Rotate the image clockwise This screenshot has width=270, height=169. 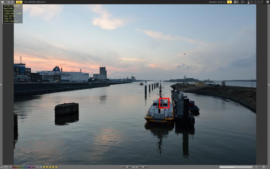(x=12, y=2)
